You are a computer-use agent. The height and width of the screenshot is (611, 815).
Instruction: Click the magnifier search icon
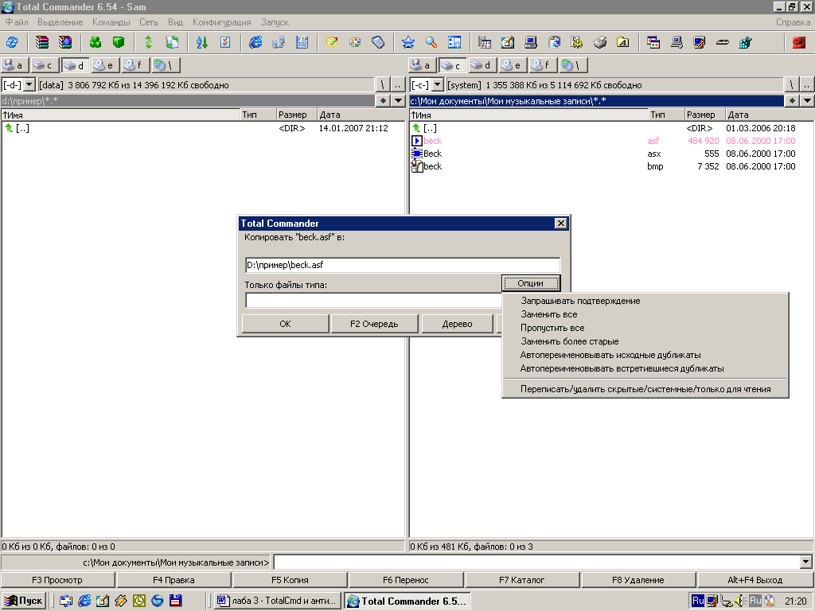pyautogui.click(x=431, y=42)
